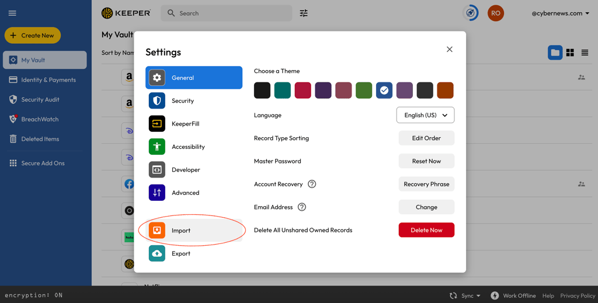Image resolution: width=598 pixels, height=303 pixels.
Task: Select the checked blue theme swatch
Action: coord(384,90)
